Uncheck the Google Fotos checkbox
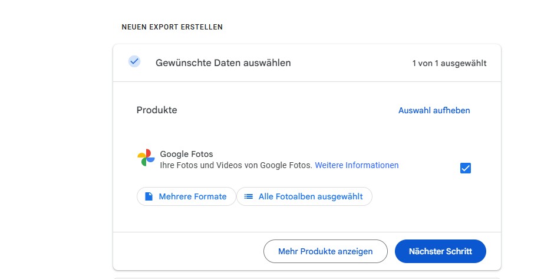Viewport: 554px width, 279px height. 466,168
